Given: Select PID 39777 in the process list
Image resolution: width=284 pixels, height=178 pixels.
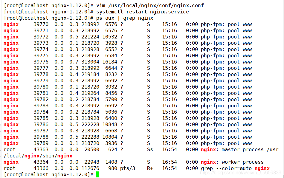Looking at the screenshot, I should (41, 68).
